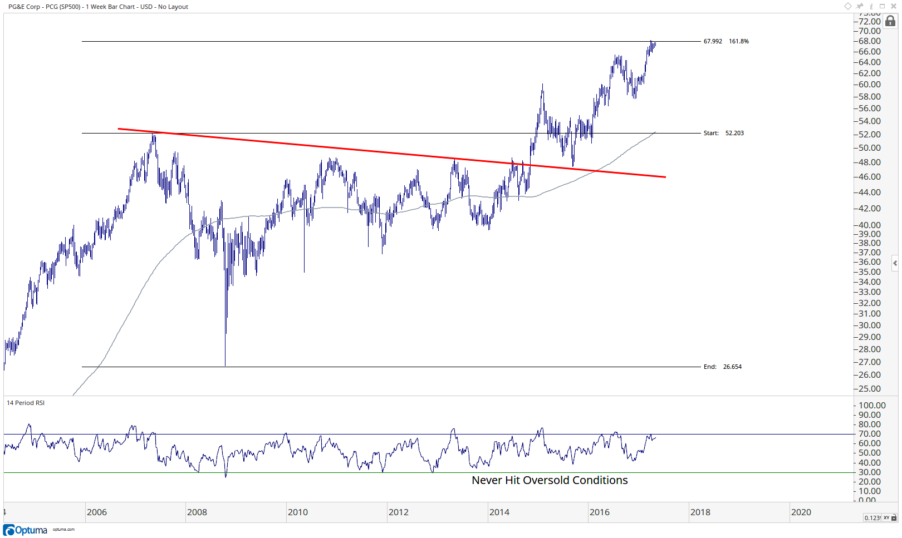The image size is (902, 538).
Task: Click the diamond icon in chart header
Action: (x=848, y=6)
